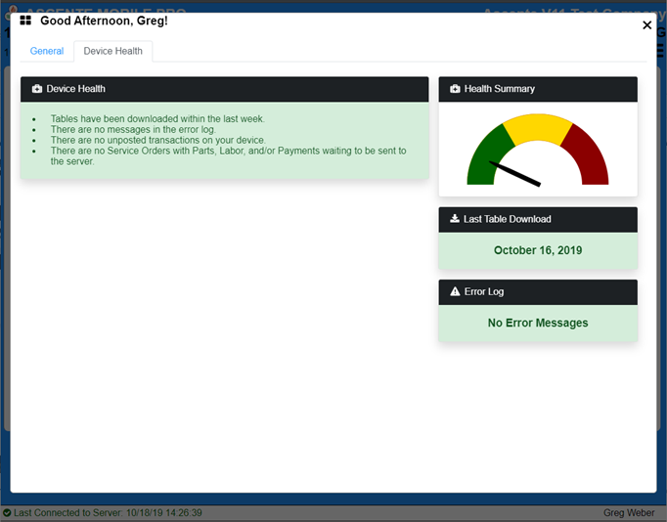Click the green checkmark connection status icon
667x522 pixels.
7,513
